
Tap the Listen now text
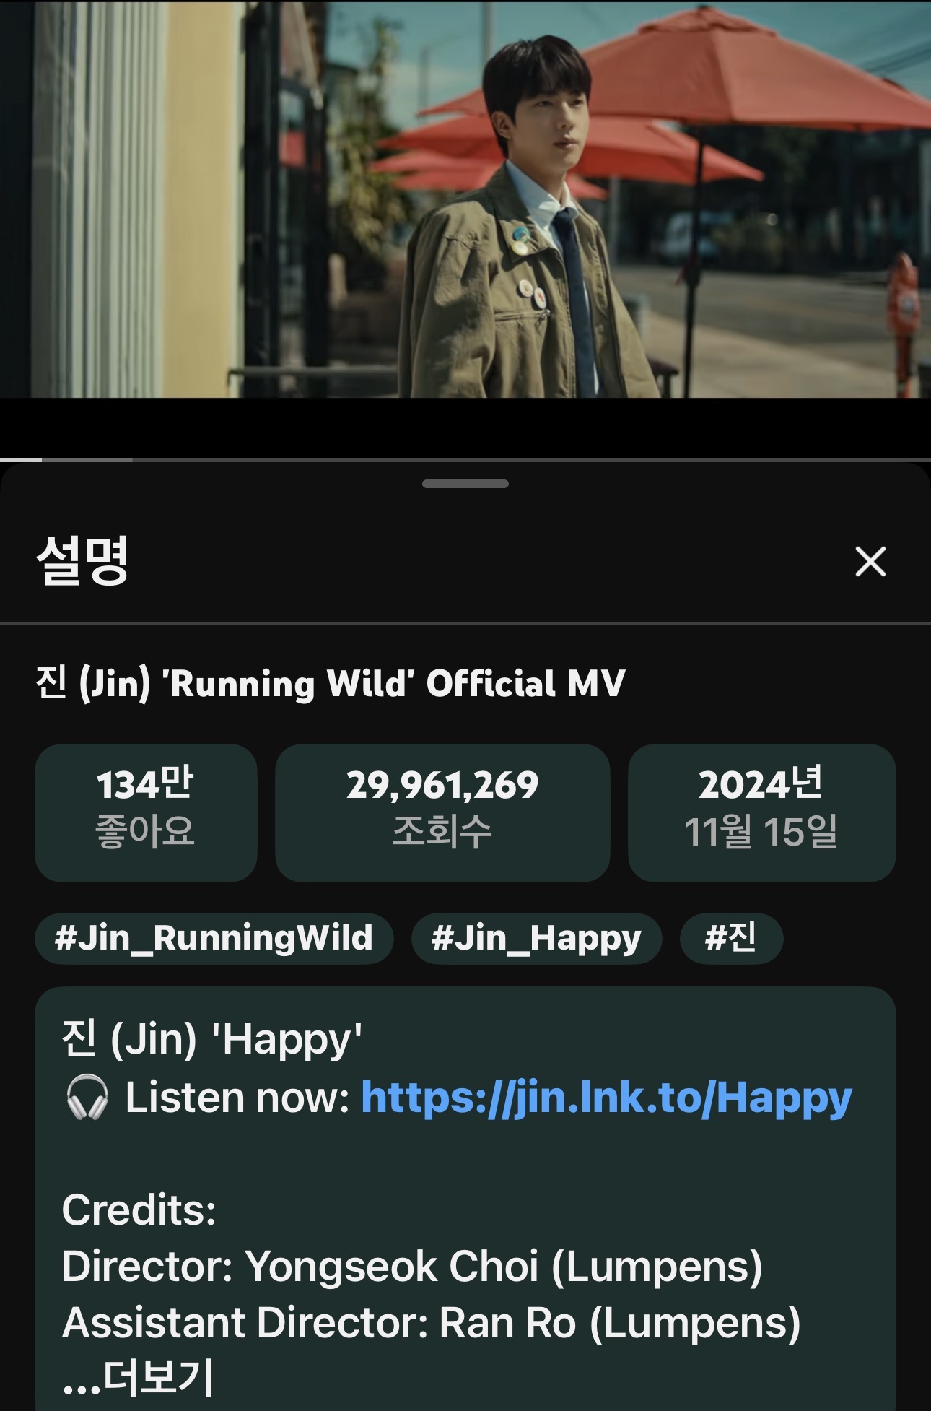237,1098
